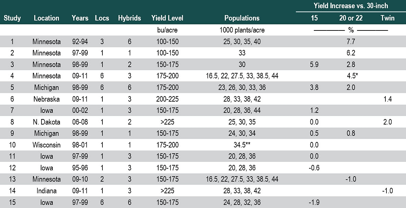This screenshot has width=406, height=208.
Task: Select years '09-10' cell
Action: click(80, 179)
